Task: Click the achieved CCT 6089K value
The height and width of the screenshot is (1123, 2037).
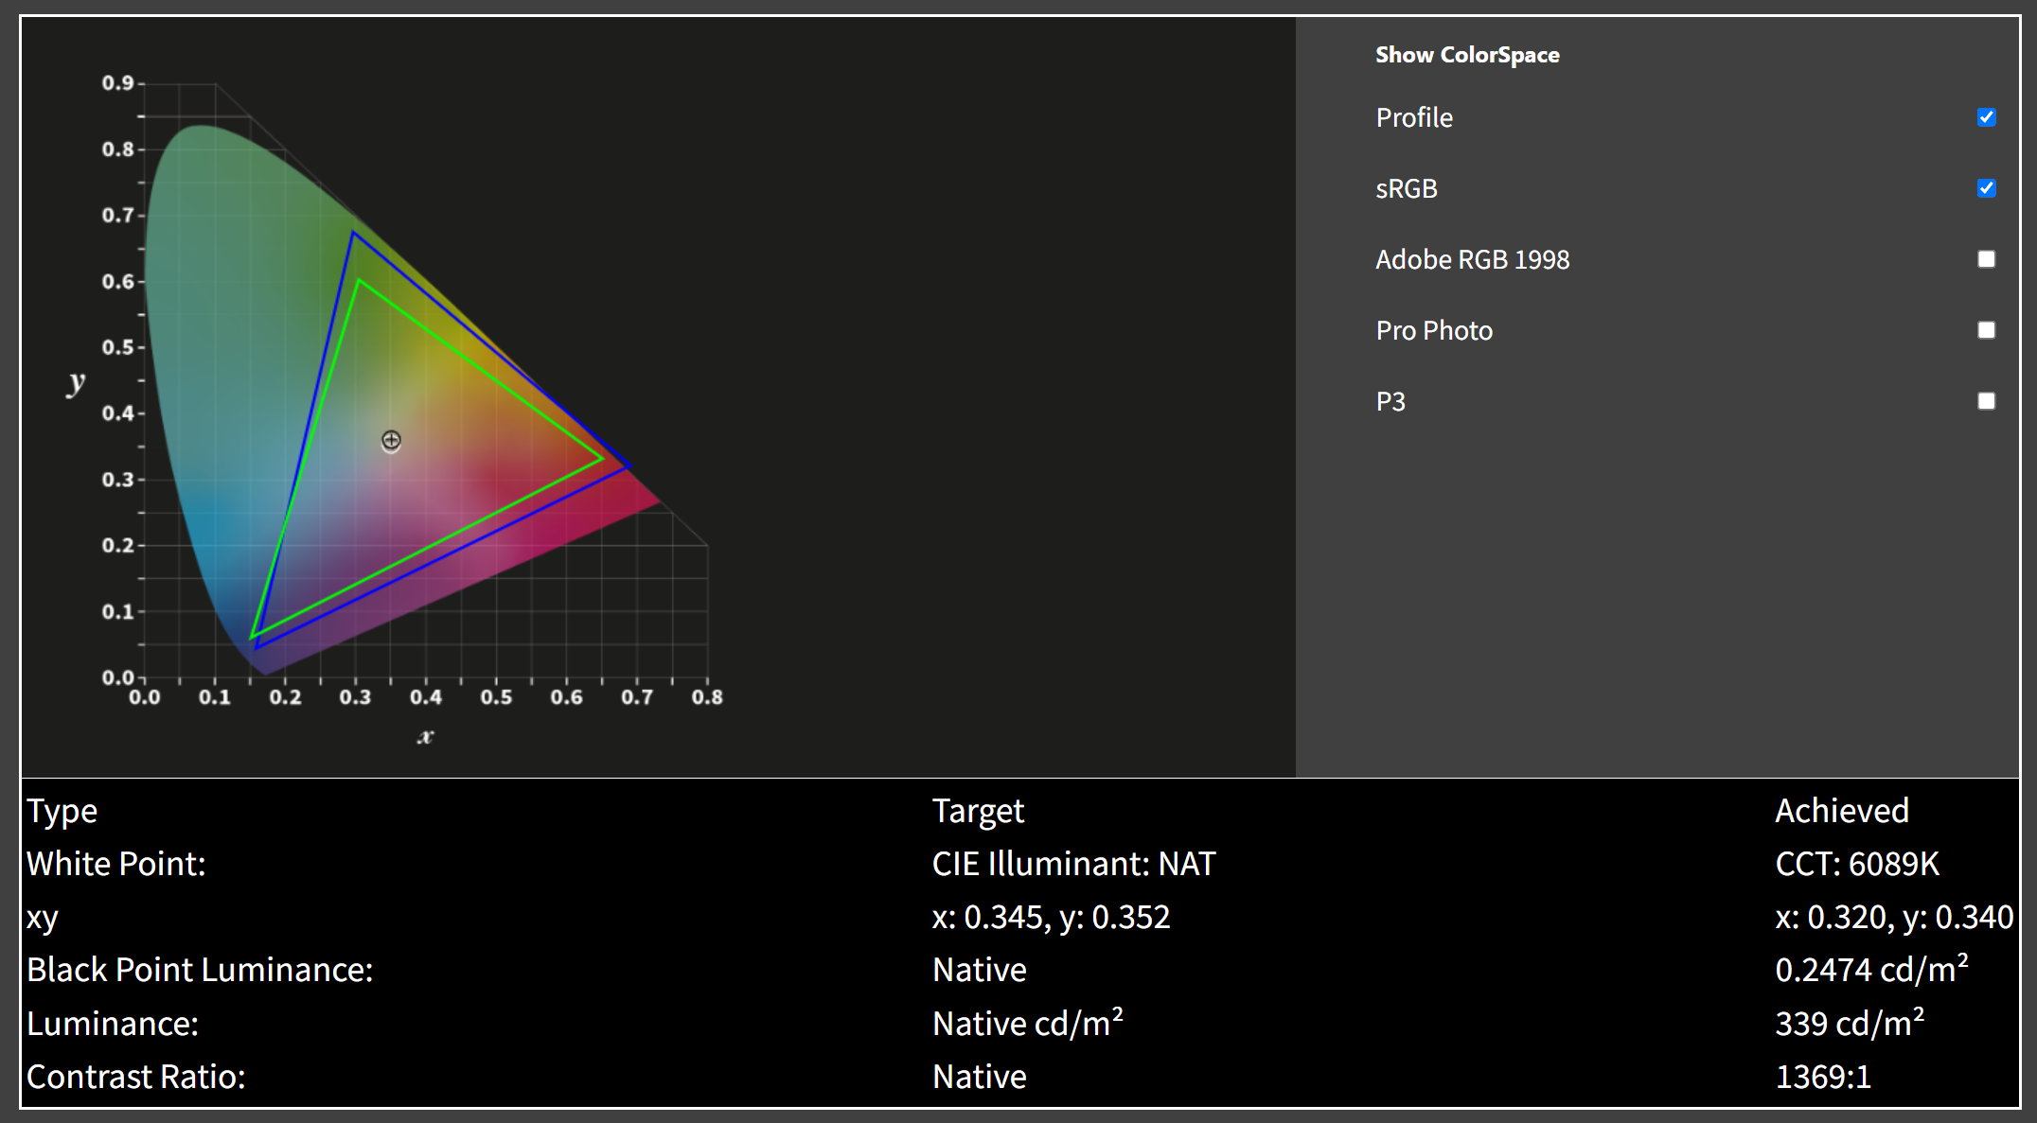Action: tap(1856, 864)
